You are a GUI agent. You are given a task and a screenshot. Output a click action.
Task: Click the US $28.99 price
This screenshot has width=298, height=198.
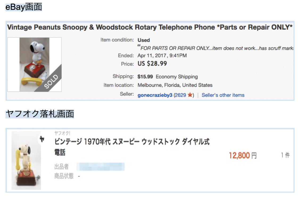152,64
